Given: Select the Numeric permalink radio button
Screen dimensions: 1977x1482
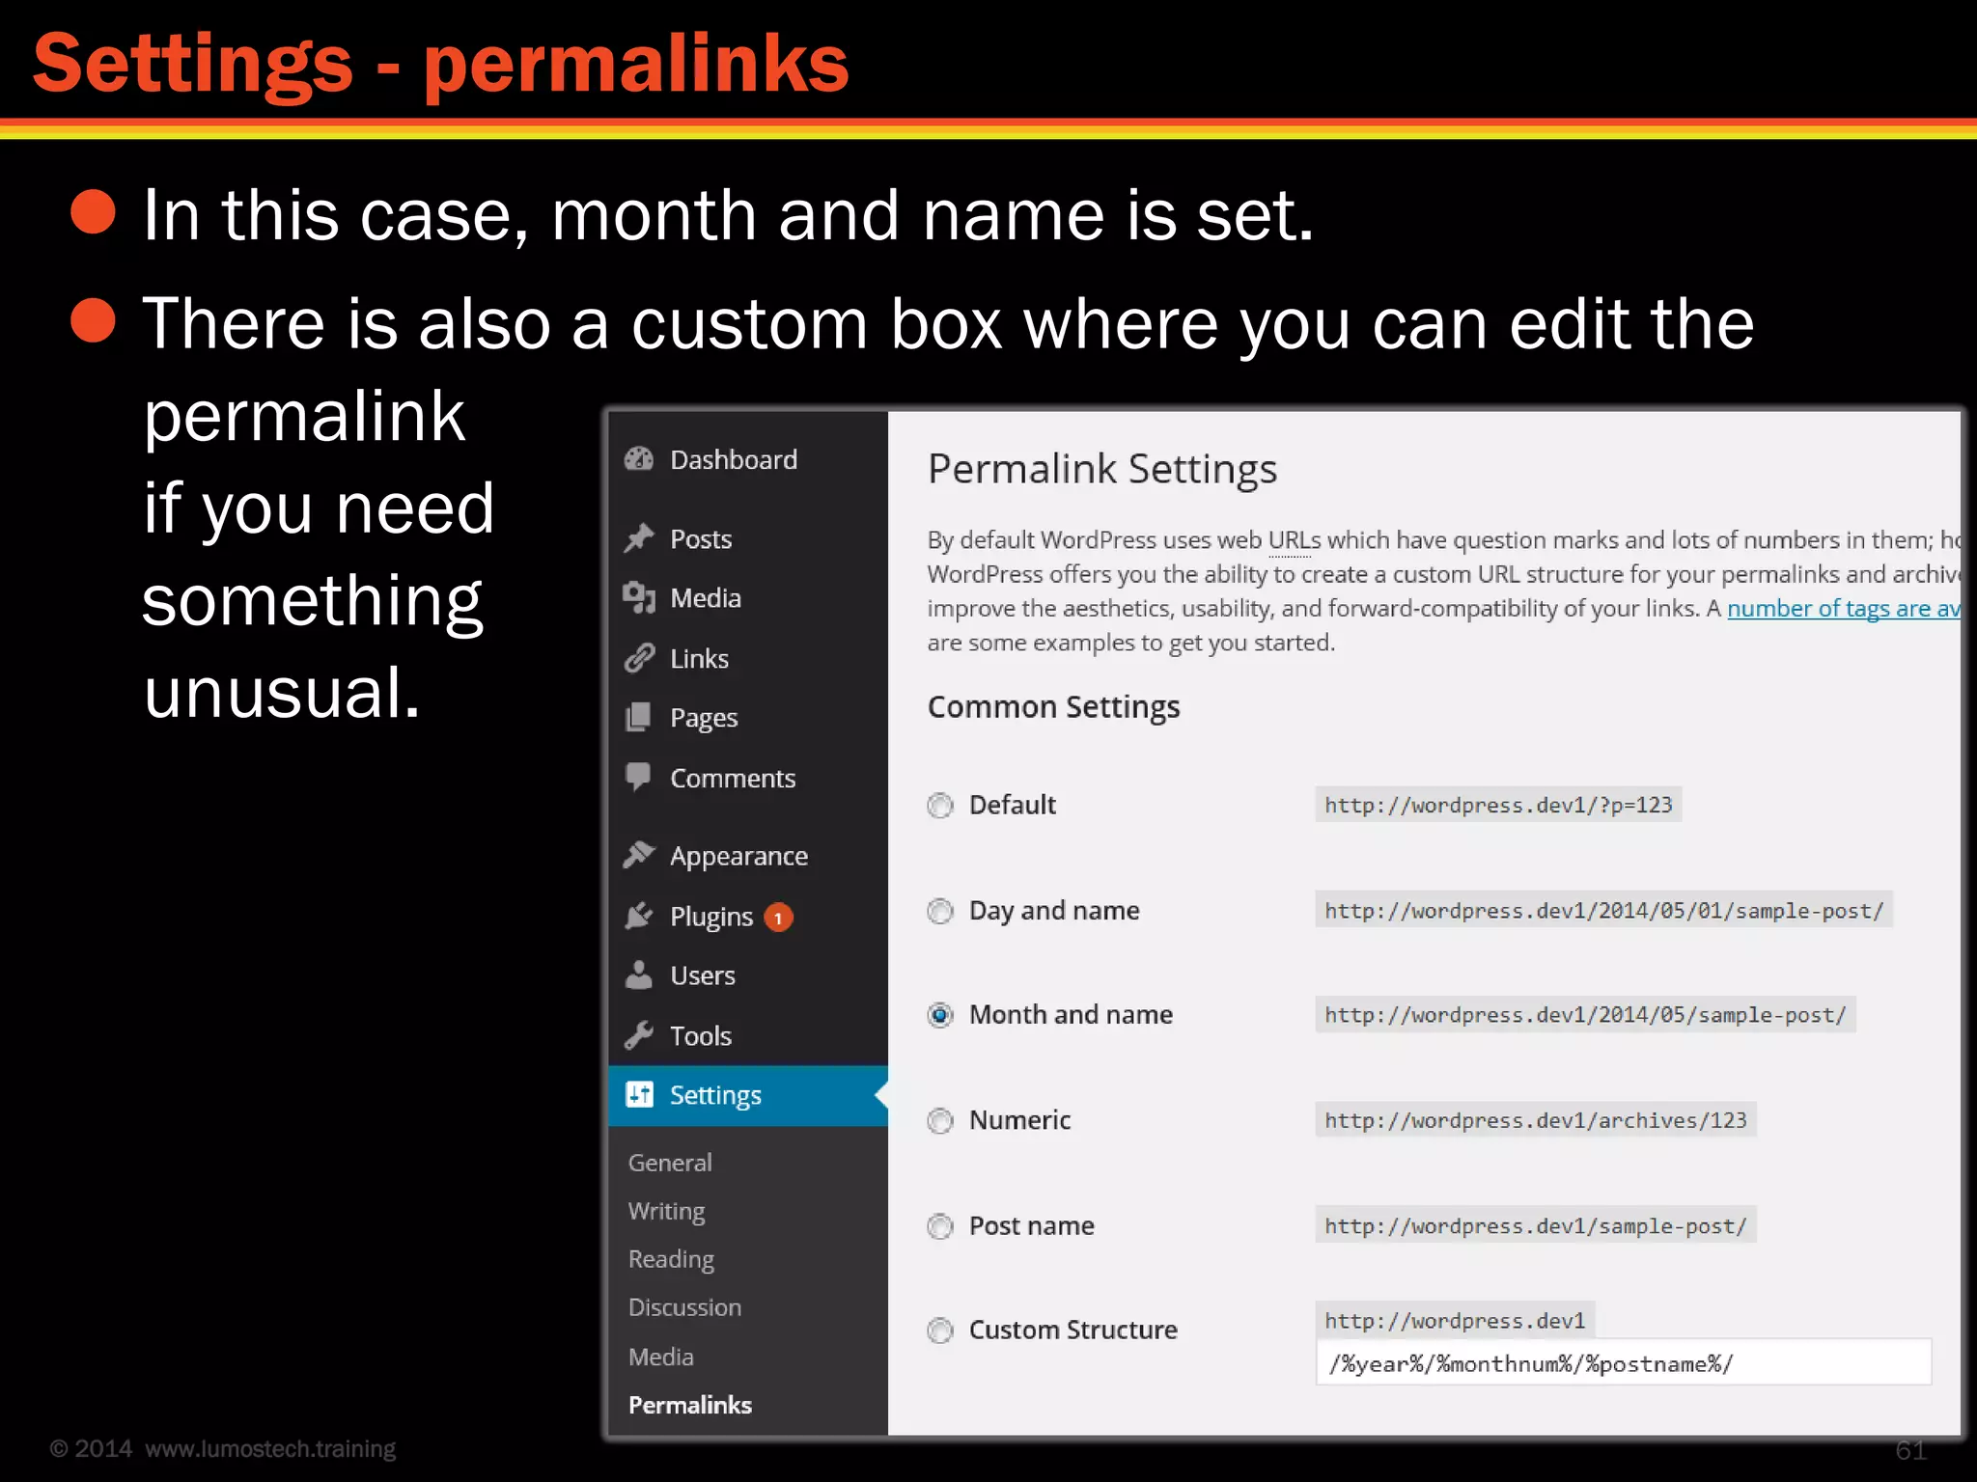Looking at the screenshot, I should click(940, 1120).
